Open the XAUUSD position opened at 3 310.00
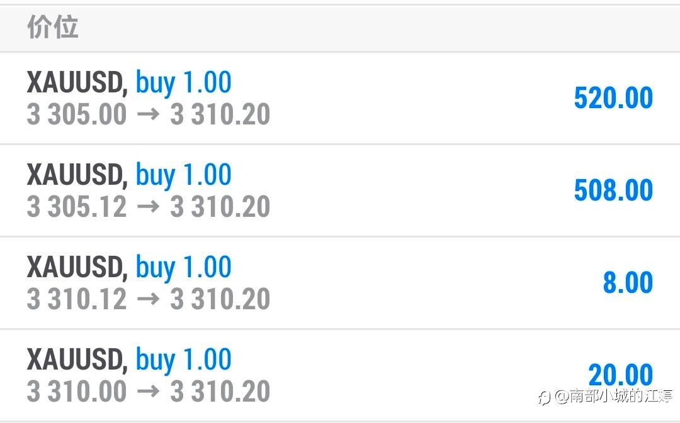The height and width of the screenshot is (423, 680). click(77, 360)
